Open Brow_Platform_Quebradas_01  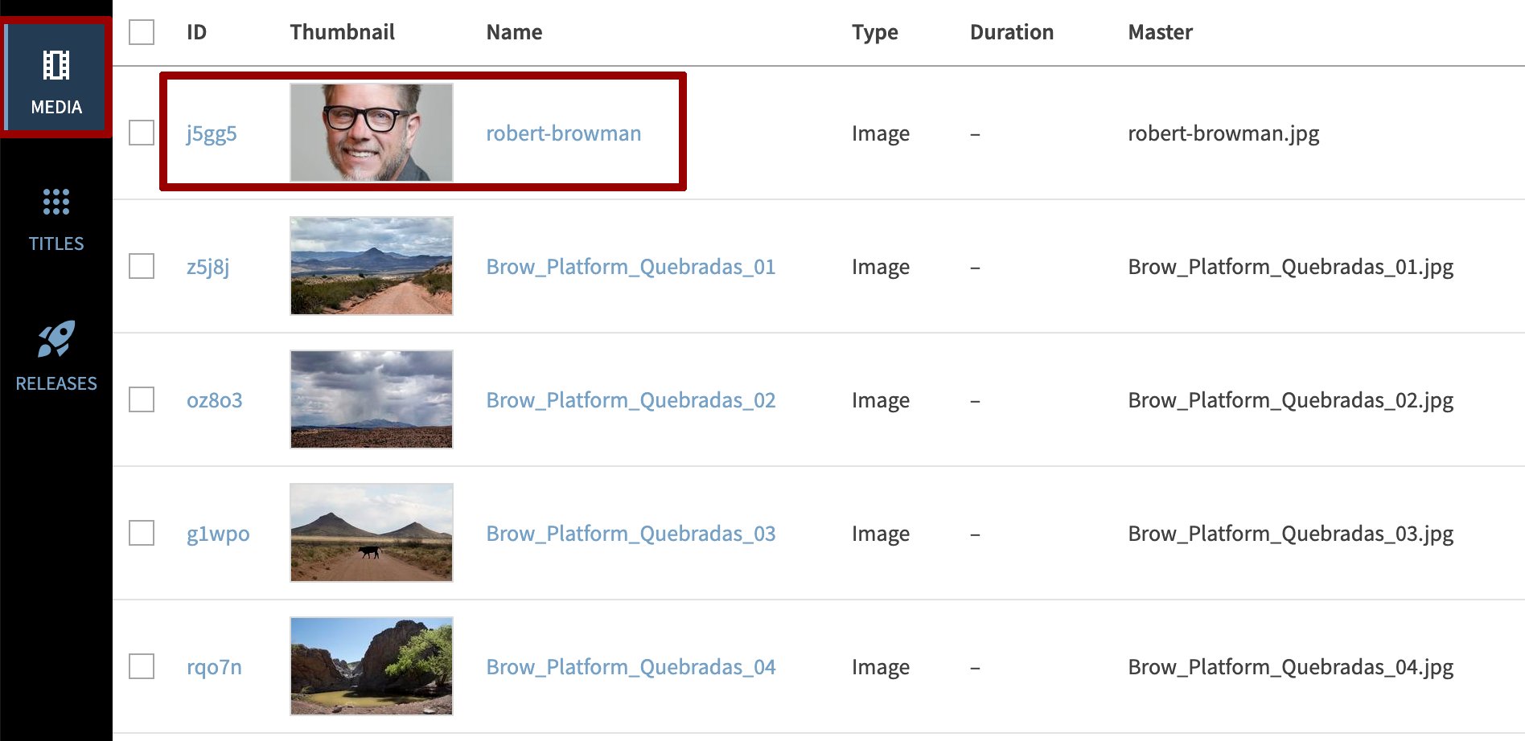630,266
